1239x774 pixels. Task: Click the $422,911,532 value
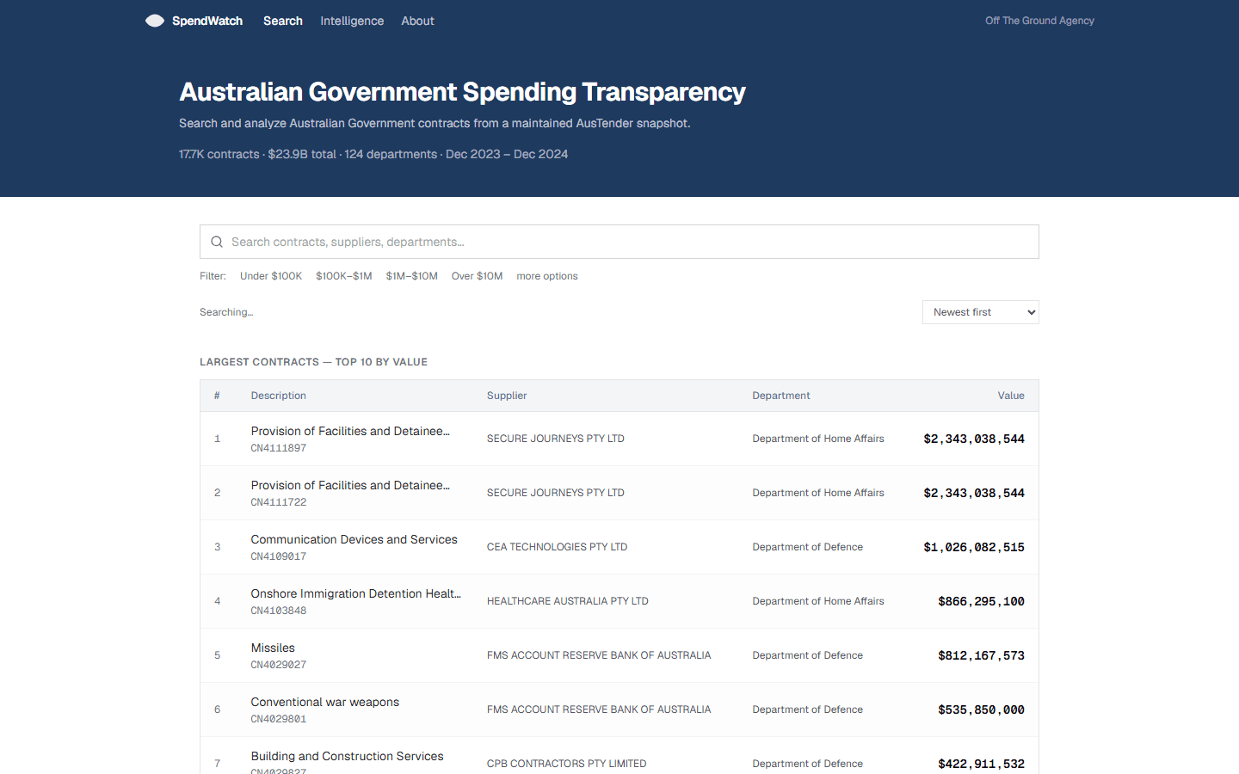pos(981,764)
